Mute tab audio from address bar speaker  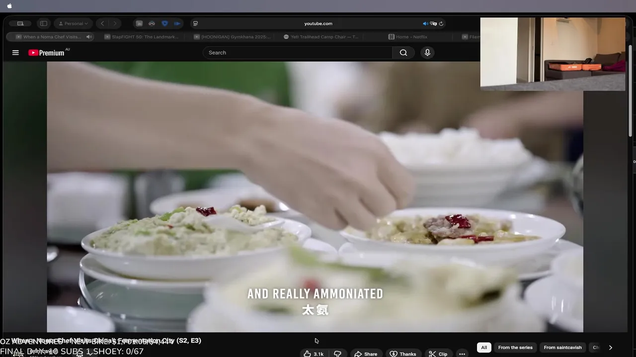point(425,23)
